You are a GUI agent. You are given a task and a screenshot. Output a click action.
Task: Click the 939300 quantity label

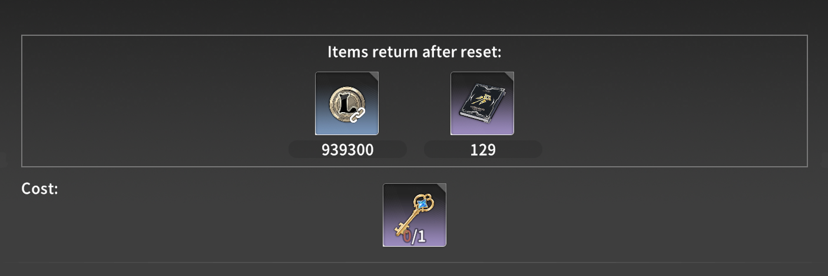click(347, 150)
